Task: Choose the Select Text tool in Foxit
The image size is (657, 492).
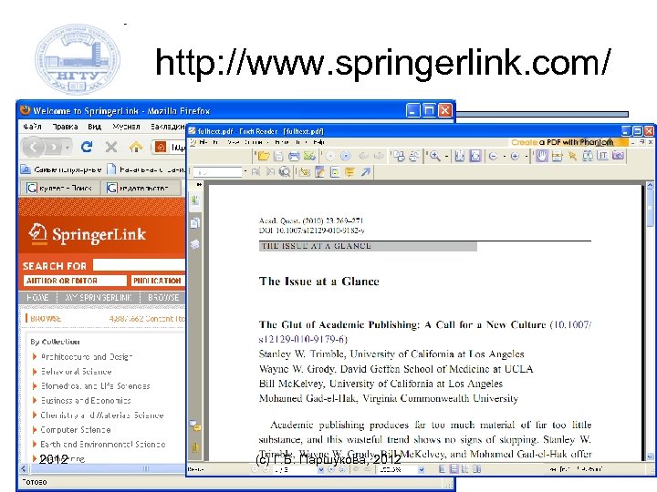Action: pos(557,156)
